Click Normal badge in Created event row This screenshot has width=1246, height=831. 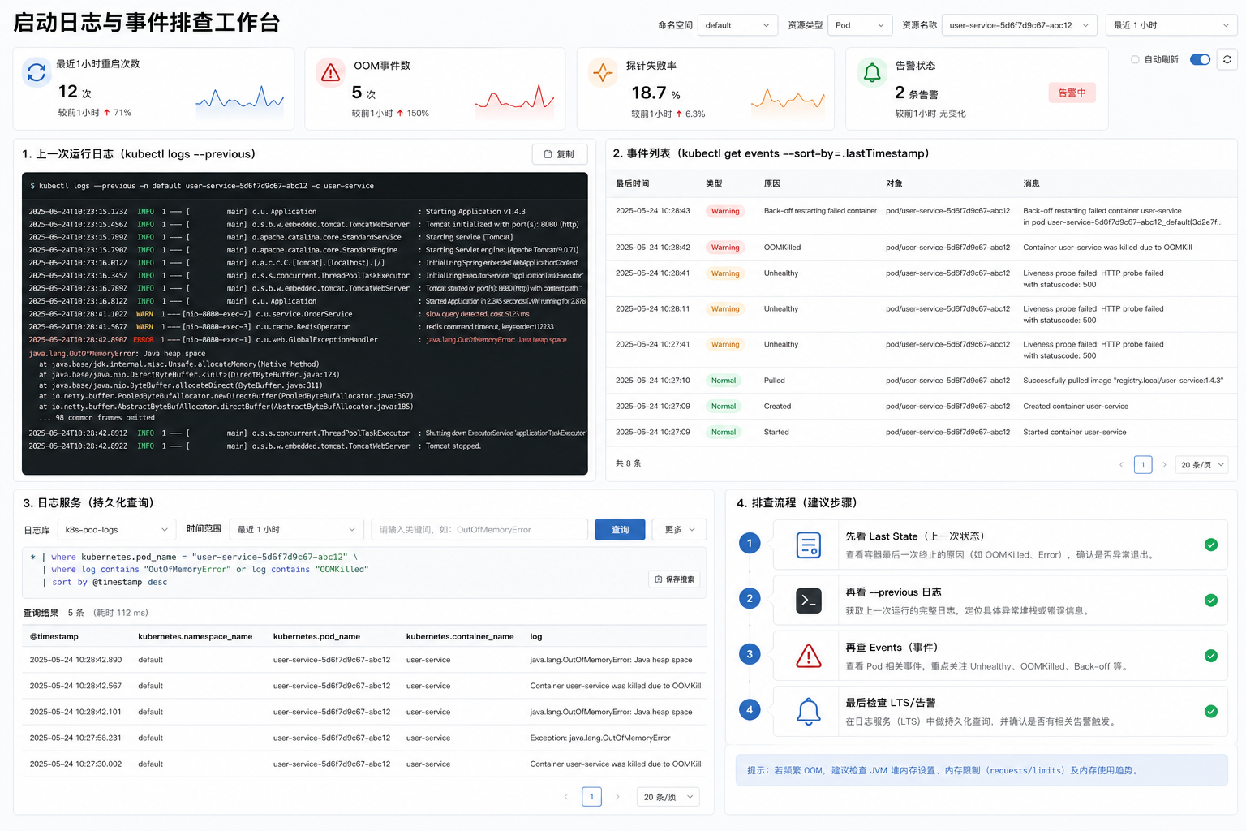point(724,407)
